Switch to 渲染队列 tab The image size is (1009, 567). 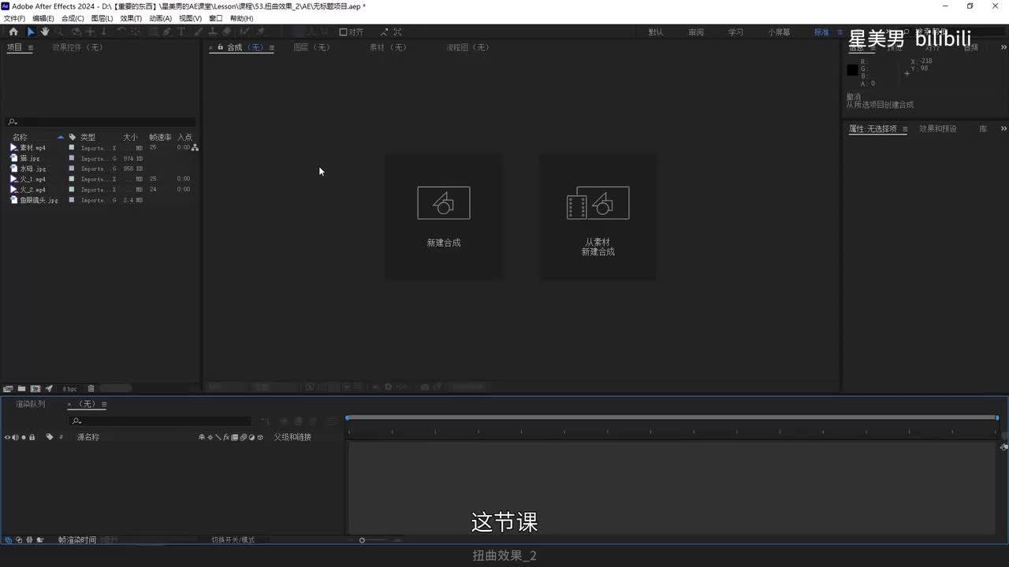pos(31,404)
